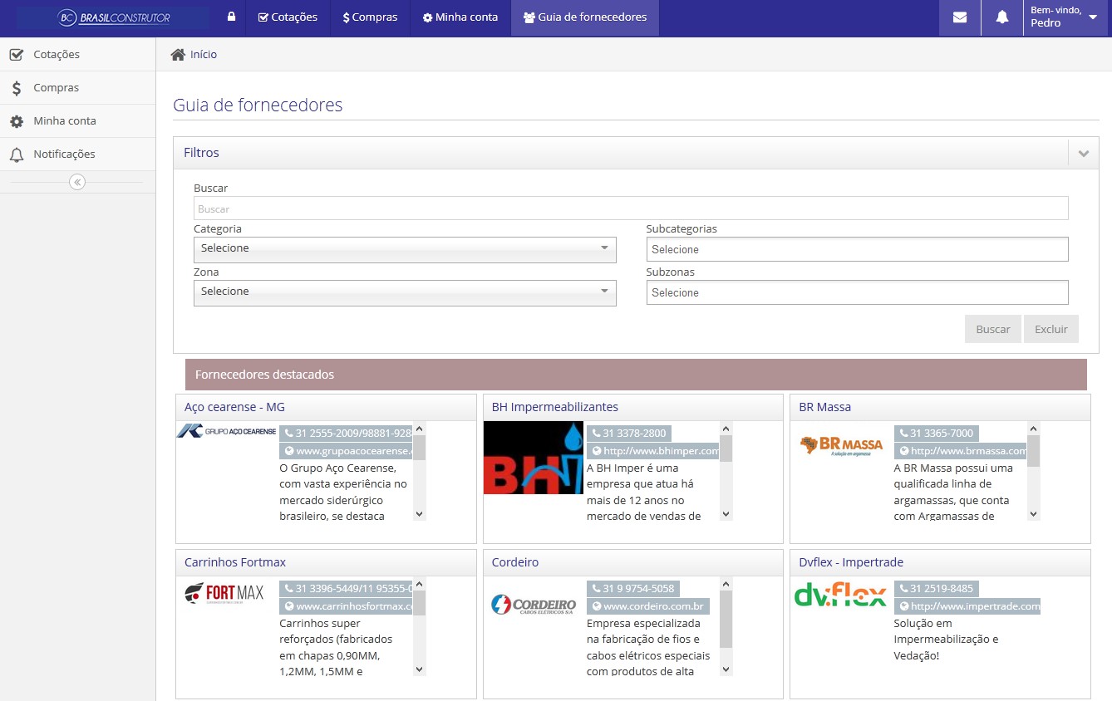Select Guia de fornecedores tab
1112x701 pixels.
coord(585,17)
